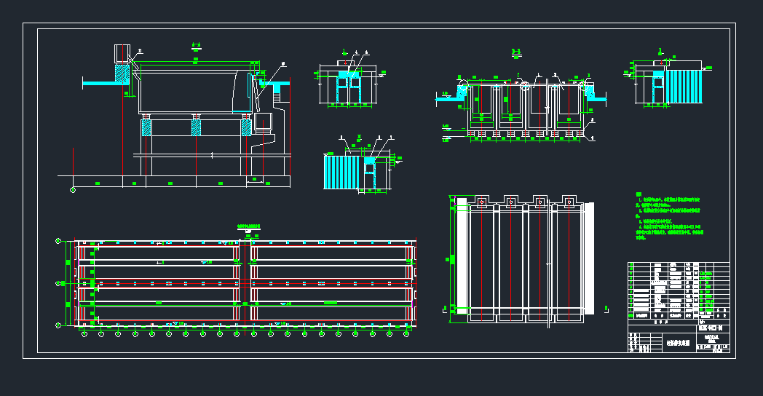Click the middle hatched support under the tank
Screen dimensions: 763x396
[x=196, y=128]
